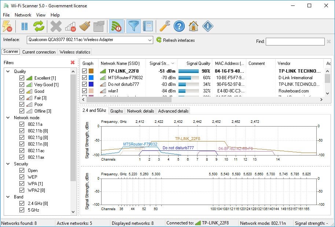Uncheck graph checkbox for TP-LINK_22F8
The width and height of the screenshot is (335, 227).
point(85,71)
